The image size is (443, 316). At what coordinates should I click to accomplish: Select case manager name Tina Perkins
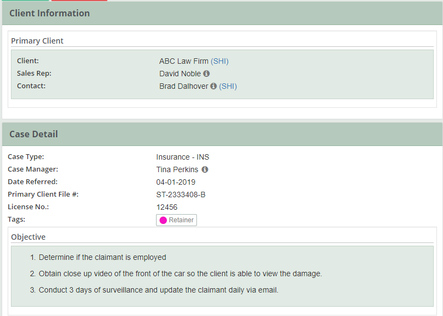(x=177, y=169)
